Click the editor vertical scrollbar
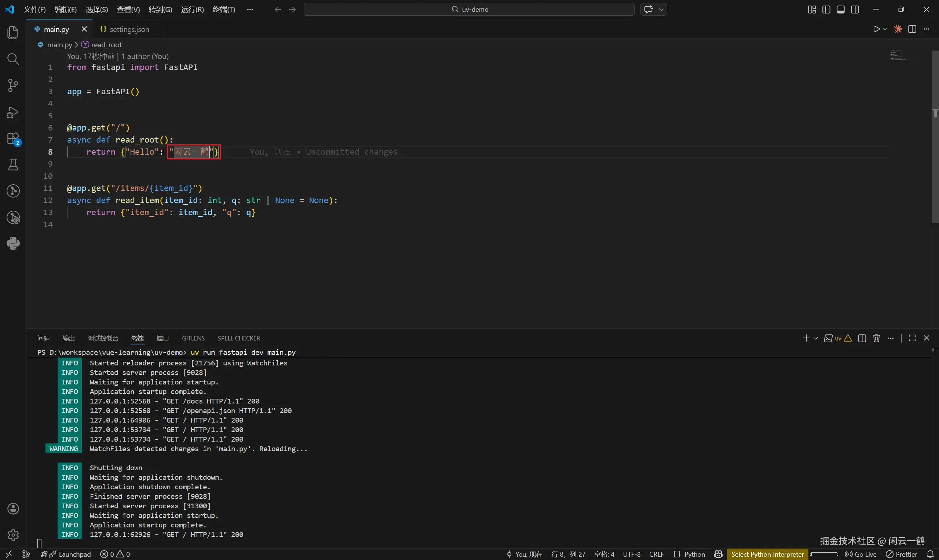Screen dimensions: 939x560 tap(935, 136)
